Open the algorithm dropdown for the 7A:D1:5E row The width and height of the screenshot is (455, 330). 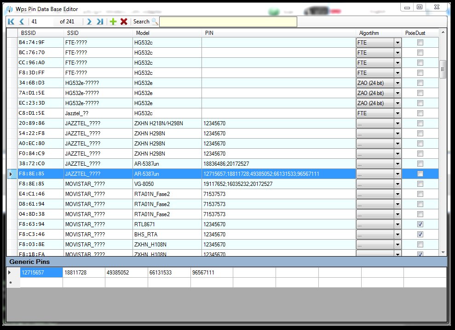tap(397, 93)
